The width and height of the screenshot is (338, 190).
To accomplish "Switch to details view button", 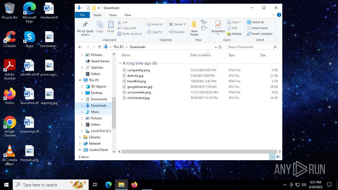I will (272, 157).
